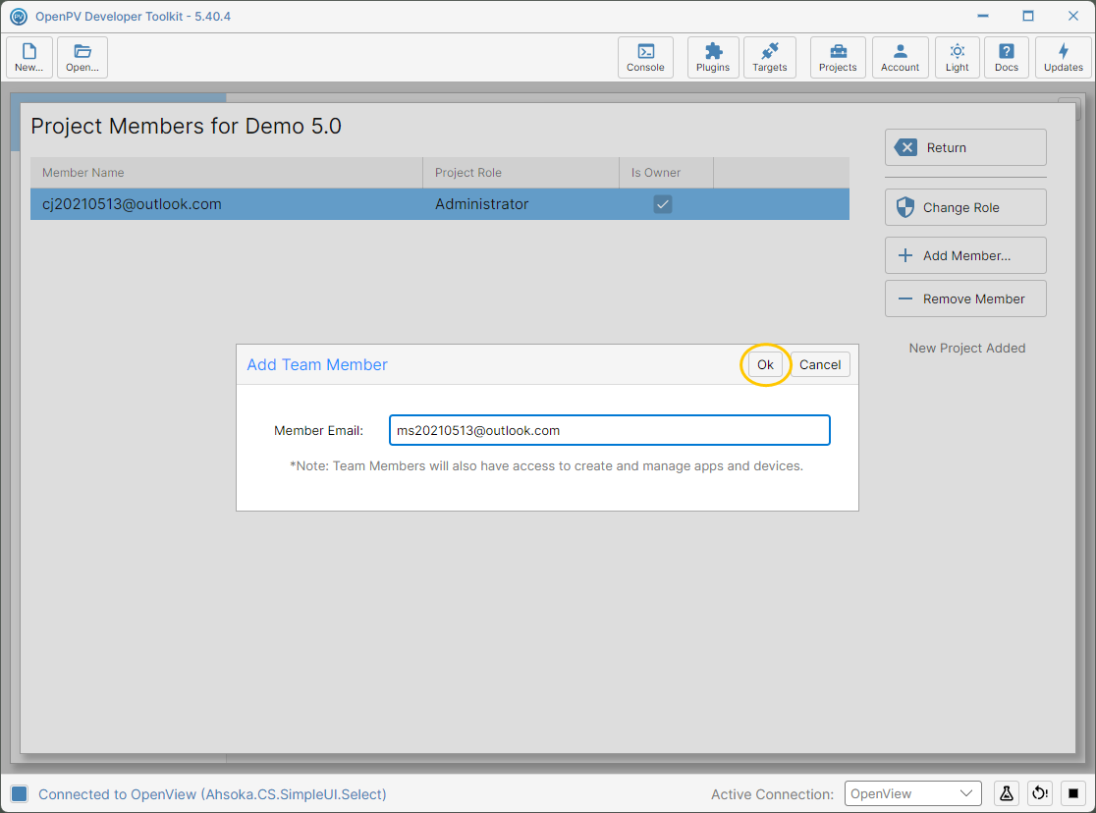Create a new file with New toolbar icon
The height and width of the screenshot is (813, 1096).
point(29,57)
